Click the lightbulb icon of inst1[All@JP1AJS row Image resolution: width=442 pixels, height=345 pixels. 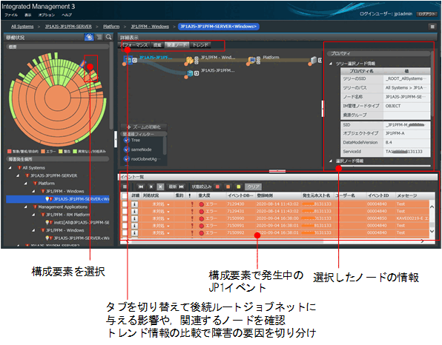[x=47, y=222]
